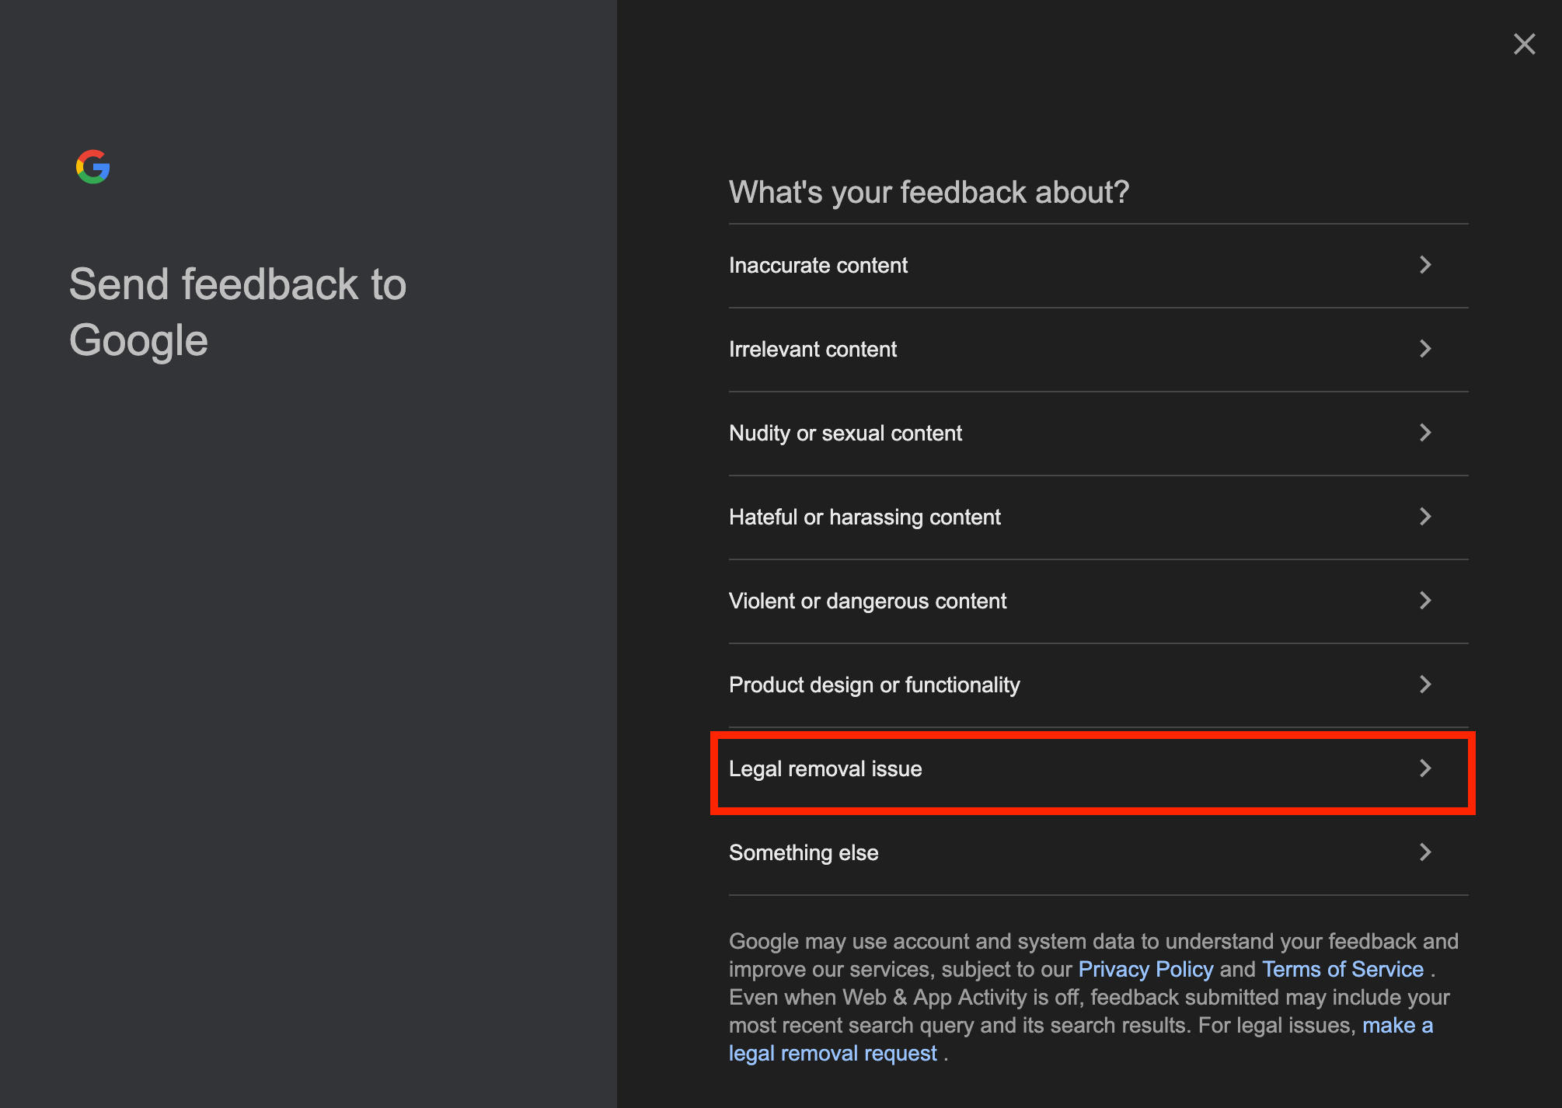Select the Legal removal issue option
The height and width of the screenshot is (1108, 1562).
pyautogui.click(x=825, y=769)
